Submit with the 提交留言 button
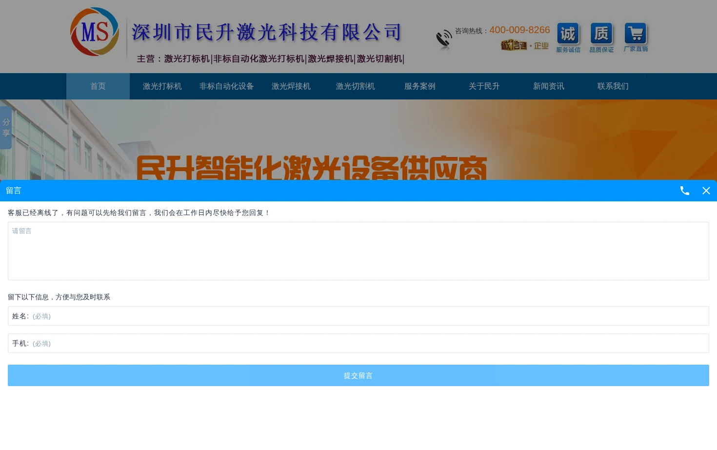717x450 pixels. (x=358, y=375)
